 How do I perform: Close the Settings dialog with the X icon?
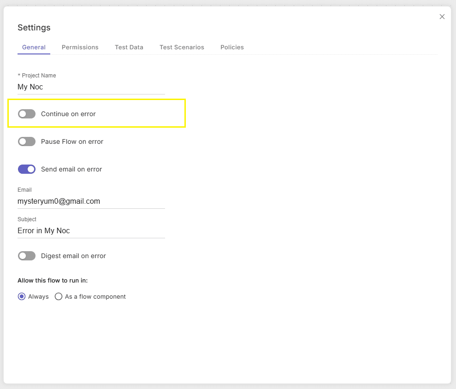pyautogui.click(x=442, y=17)
